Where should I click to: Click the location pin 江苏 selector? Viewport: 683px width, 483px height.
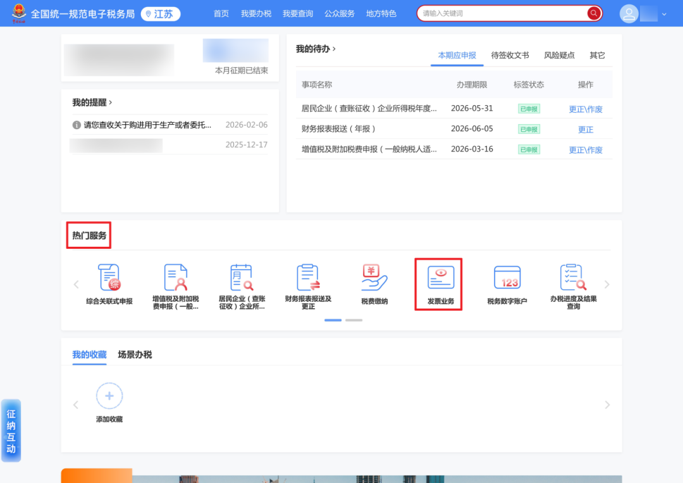[160, 14]
